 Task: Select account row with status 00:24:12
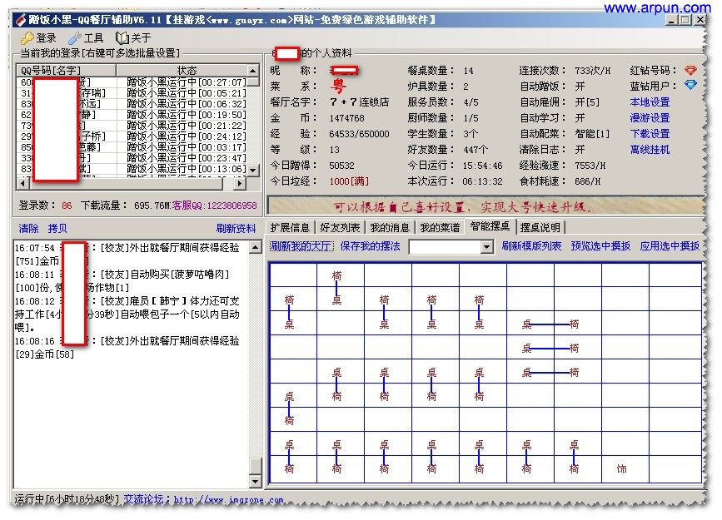click(132, 136)
